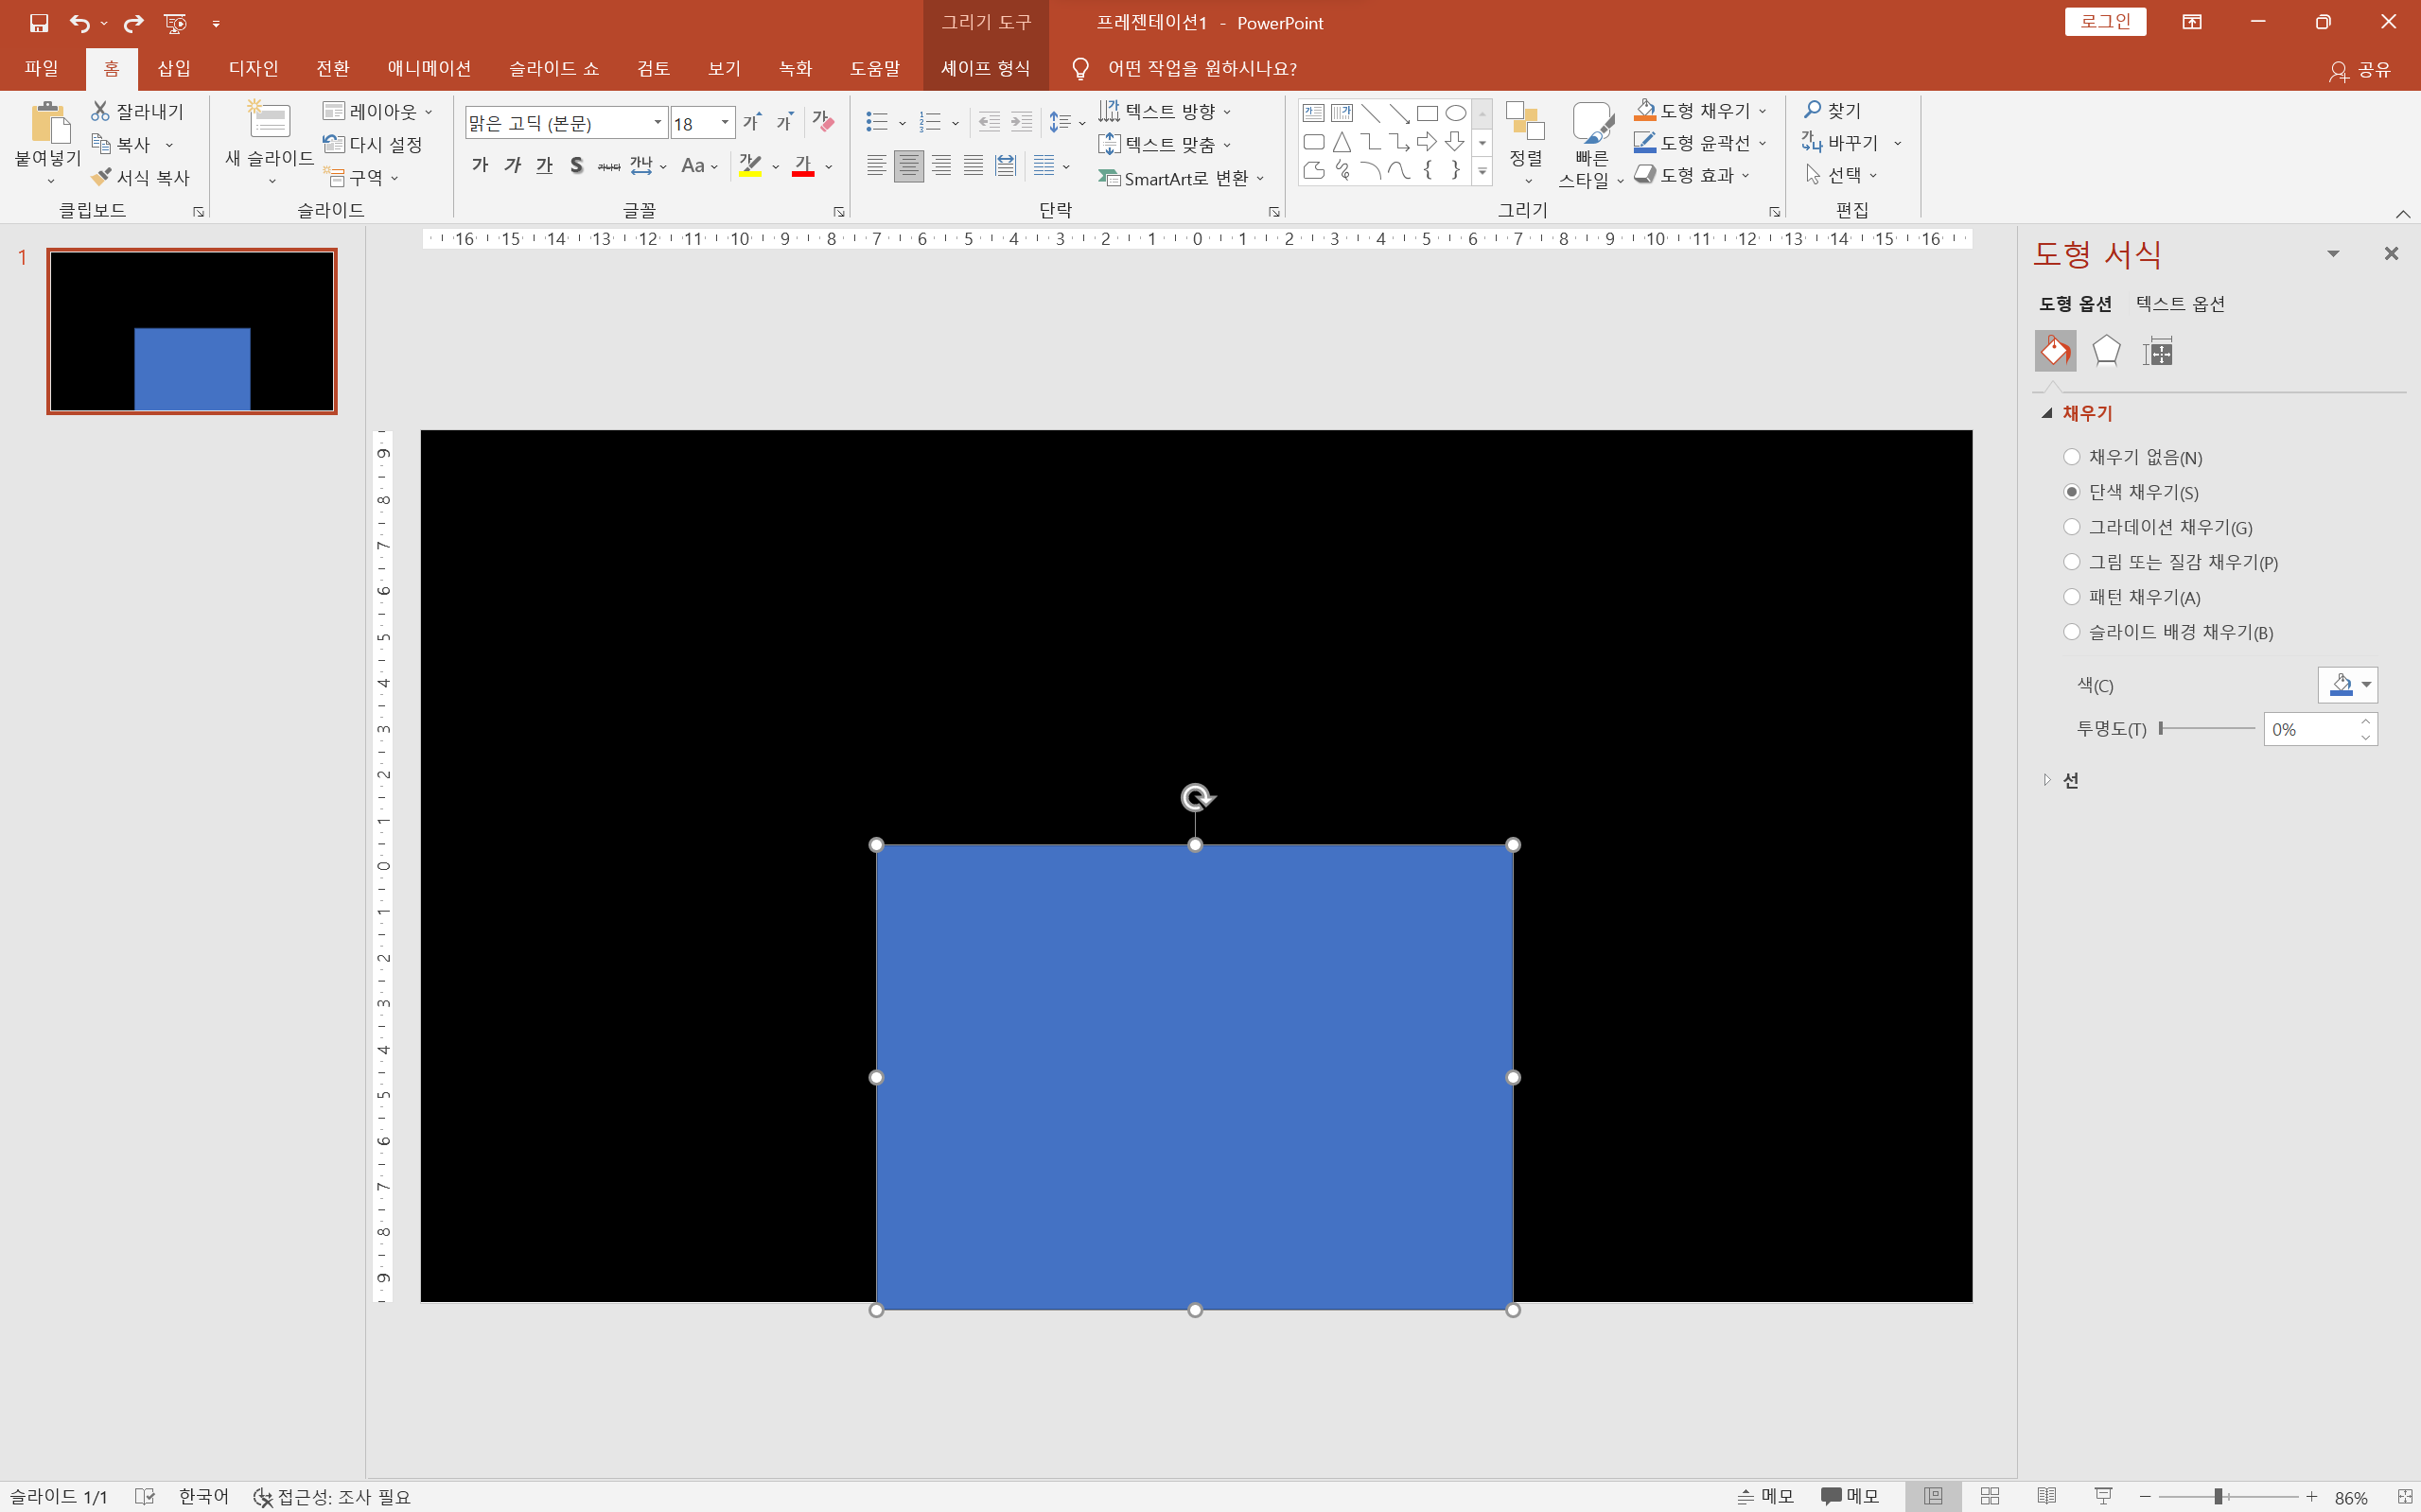
Task: Click the Format Painter (서식 복사) icon
Action: (101, 177)
